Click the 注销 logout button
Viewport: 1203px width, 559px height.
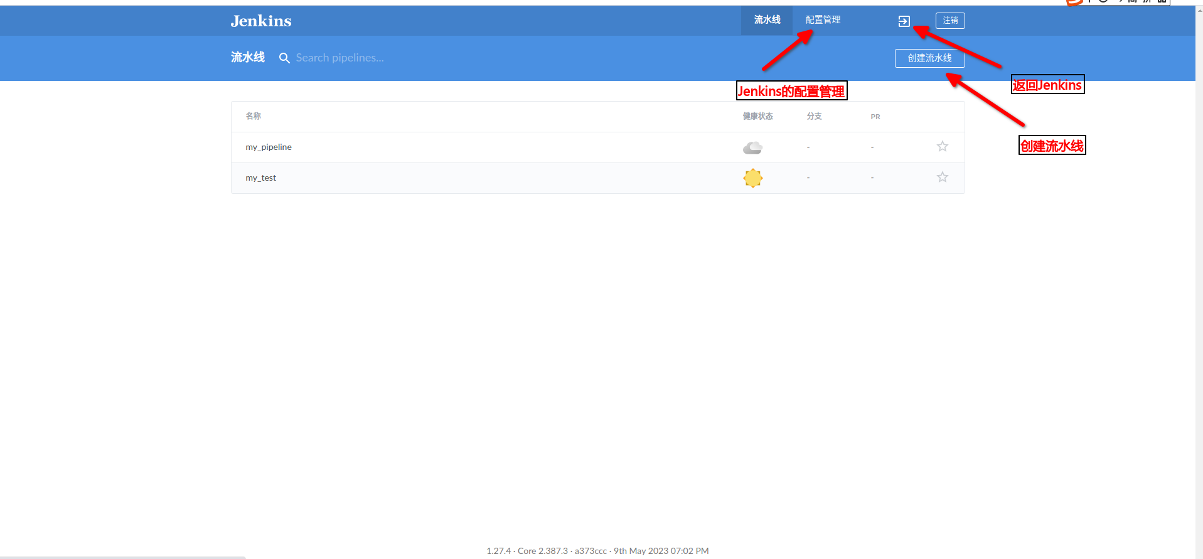pos(950,21)
